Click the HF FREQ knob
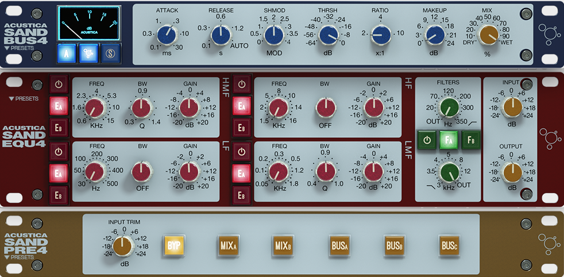The width and height of the screenshot is (564, 277). (279, 108)
